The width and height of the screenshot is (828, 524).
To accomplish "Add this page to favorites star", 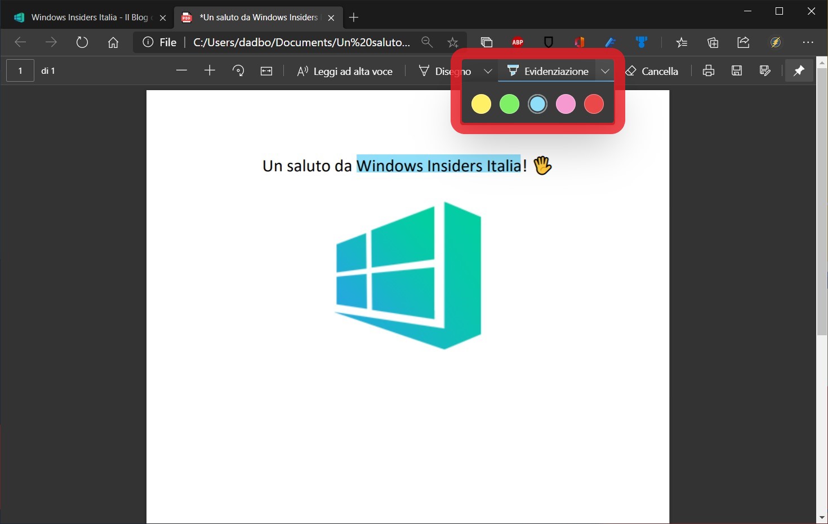I will click(x=453, y=42).
